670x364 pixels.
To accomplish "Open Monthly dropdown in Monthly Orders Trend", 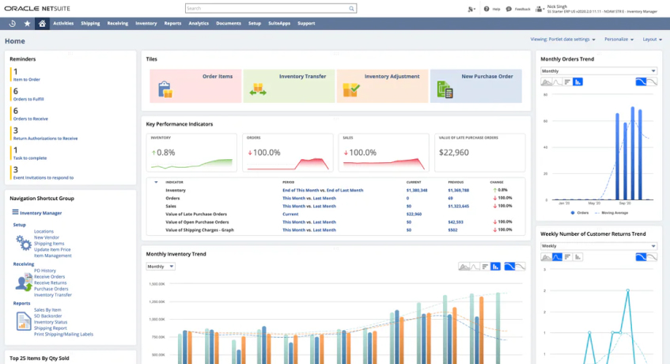I will pos(598,71).
